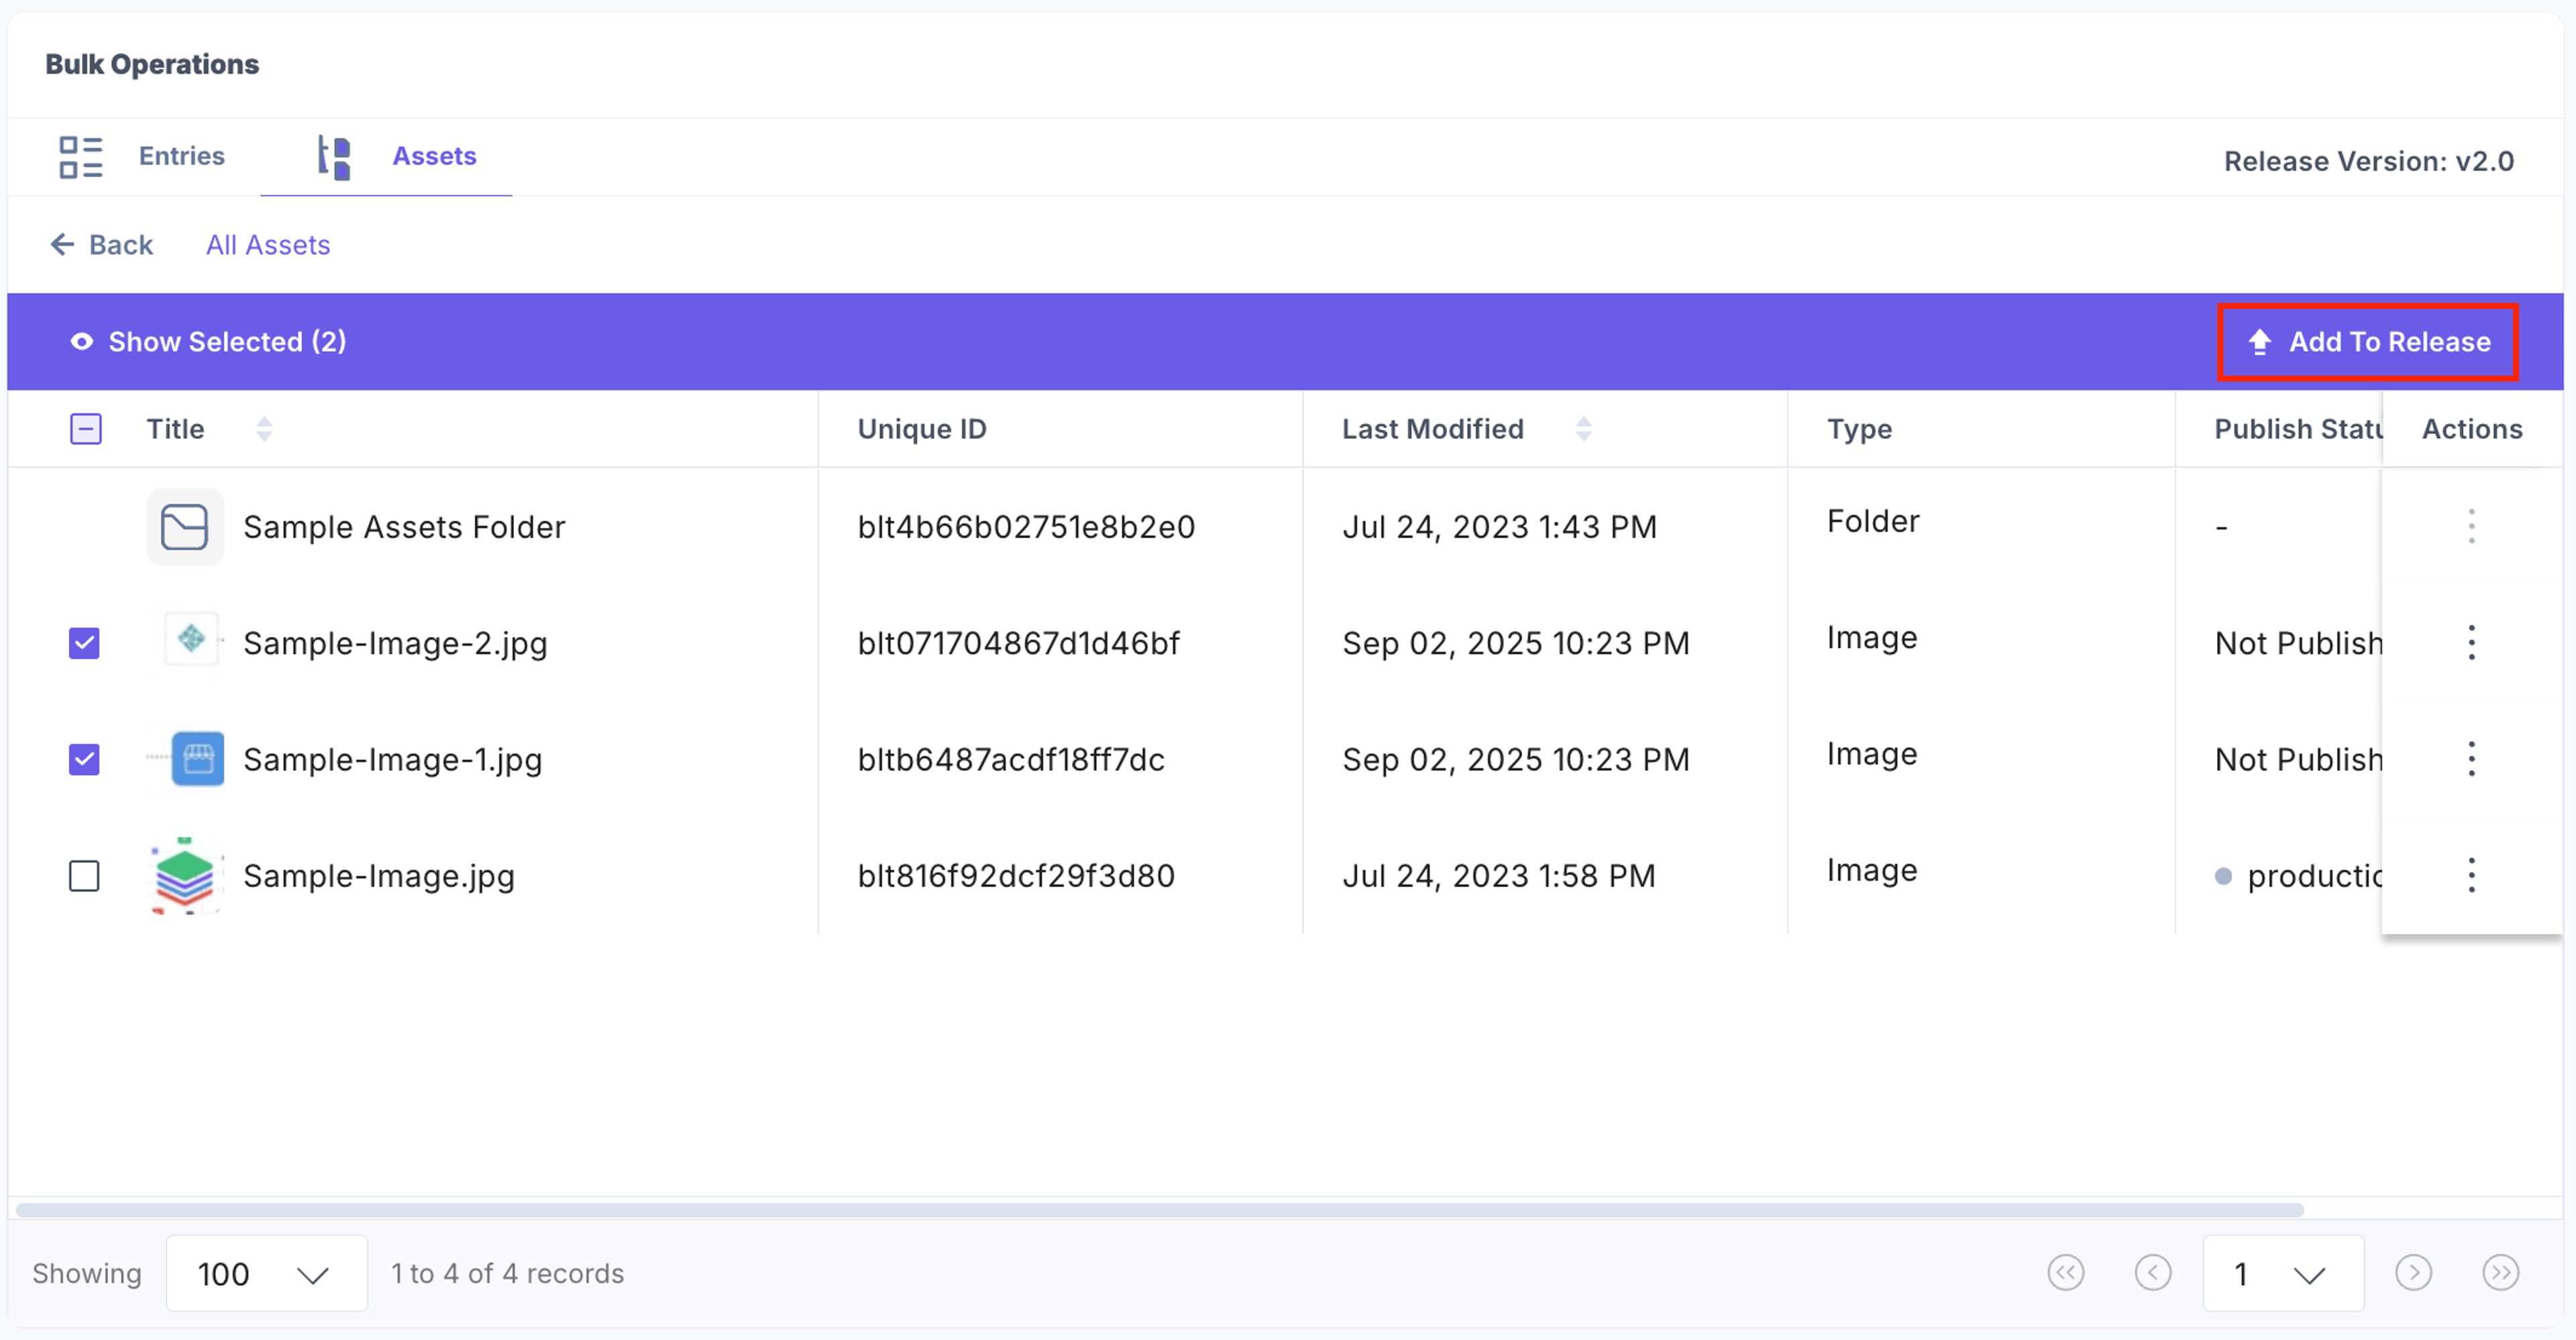Select the Assets tab
This screenshot has width=2576, height=1340.
point(386,157)
